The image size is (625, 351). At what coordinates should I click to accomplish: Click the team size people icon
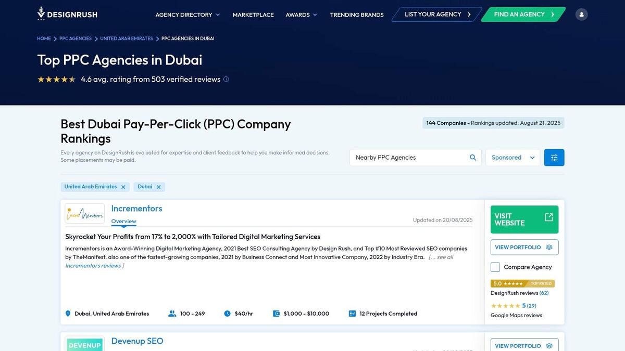(172, 314)
